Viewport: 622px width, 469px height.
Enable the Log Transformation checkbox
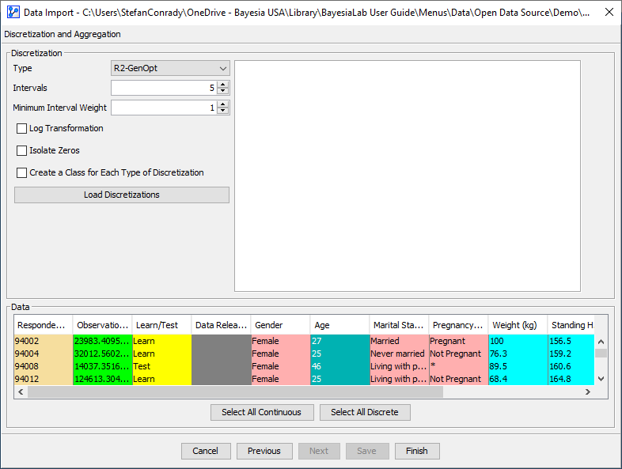22,128
